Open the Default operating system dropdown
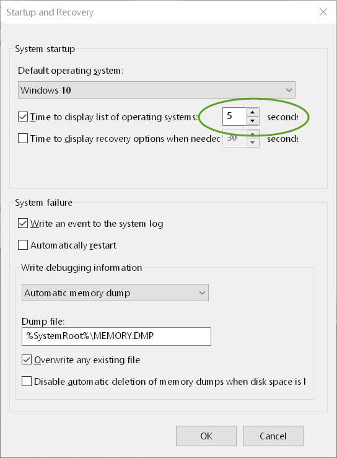The height and width of the screenshot is (458, 337). point(157,90)
